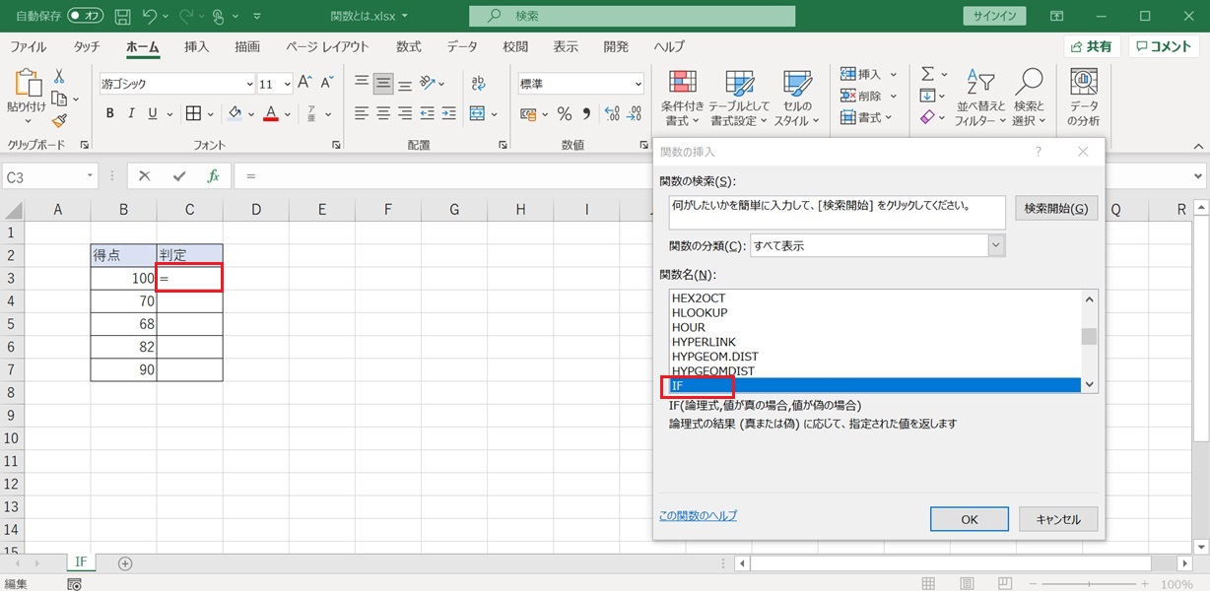Select HLOOKUP in the function list
The width and height of the screenshot is (1210, 595).
point(700,313)
